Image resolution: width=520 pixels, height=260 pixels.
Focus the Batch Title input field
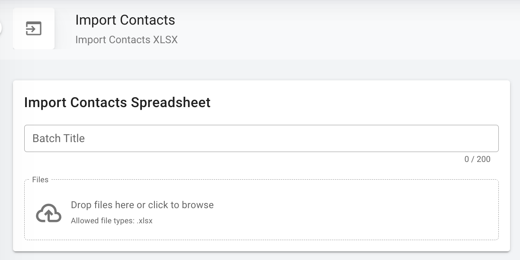[261, 138]
